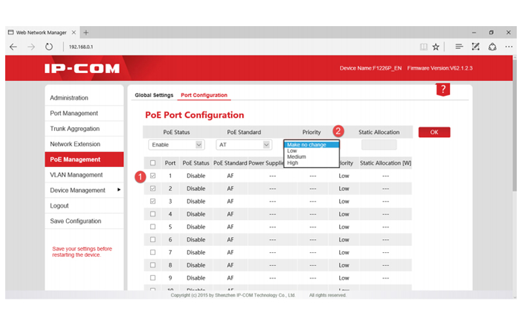Reload the page with the refresh icon
The width and height of the screenshot is (522, 326).
coord(49,46)
